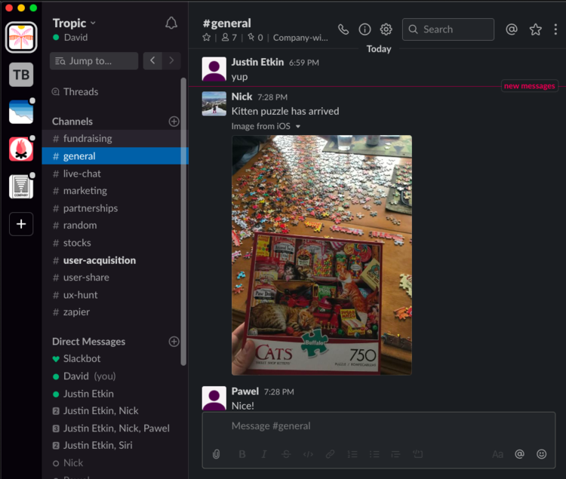Add a new channel with plus icon
566x479 pixels.
[x=174, y=121]
